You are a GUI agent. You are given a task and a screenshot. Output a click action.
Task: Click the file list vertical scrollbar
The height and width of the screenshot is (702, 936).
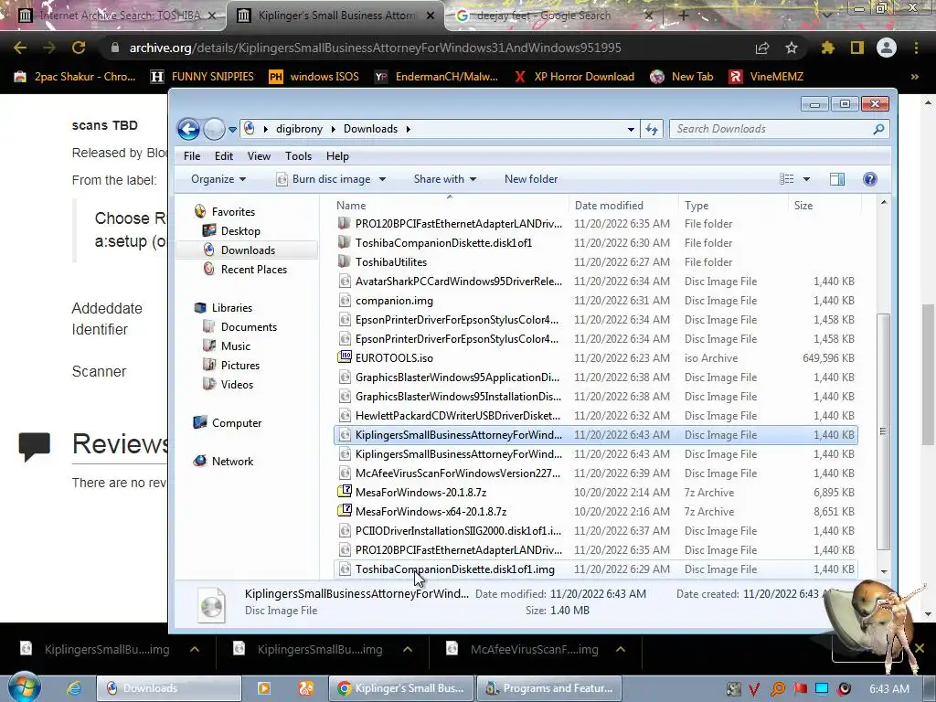883,431
